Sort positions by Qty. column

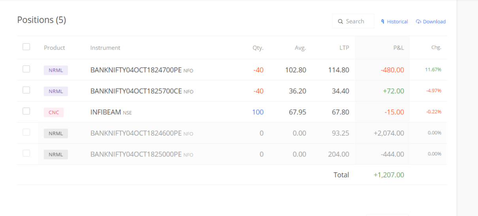pyautogui.click(x=258, y=48)
